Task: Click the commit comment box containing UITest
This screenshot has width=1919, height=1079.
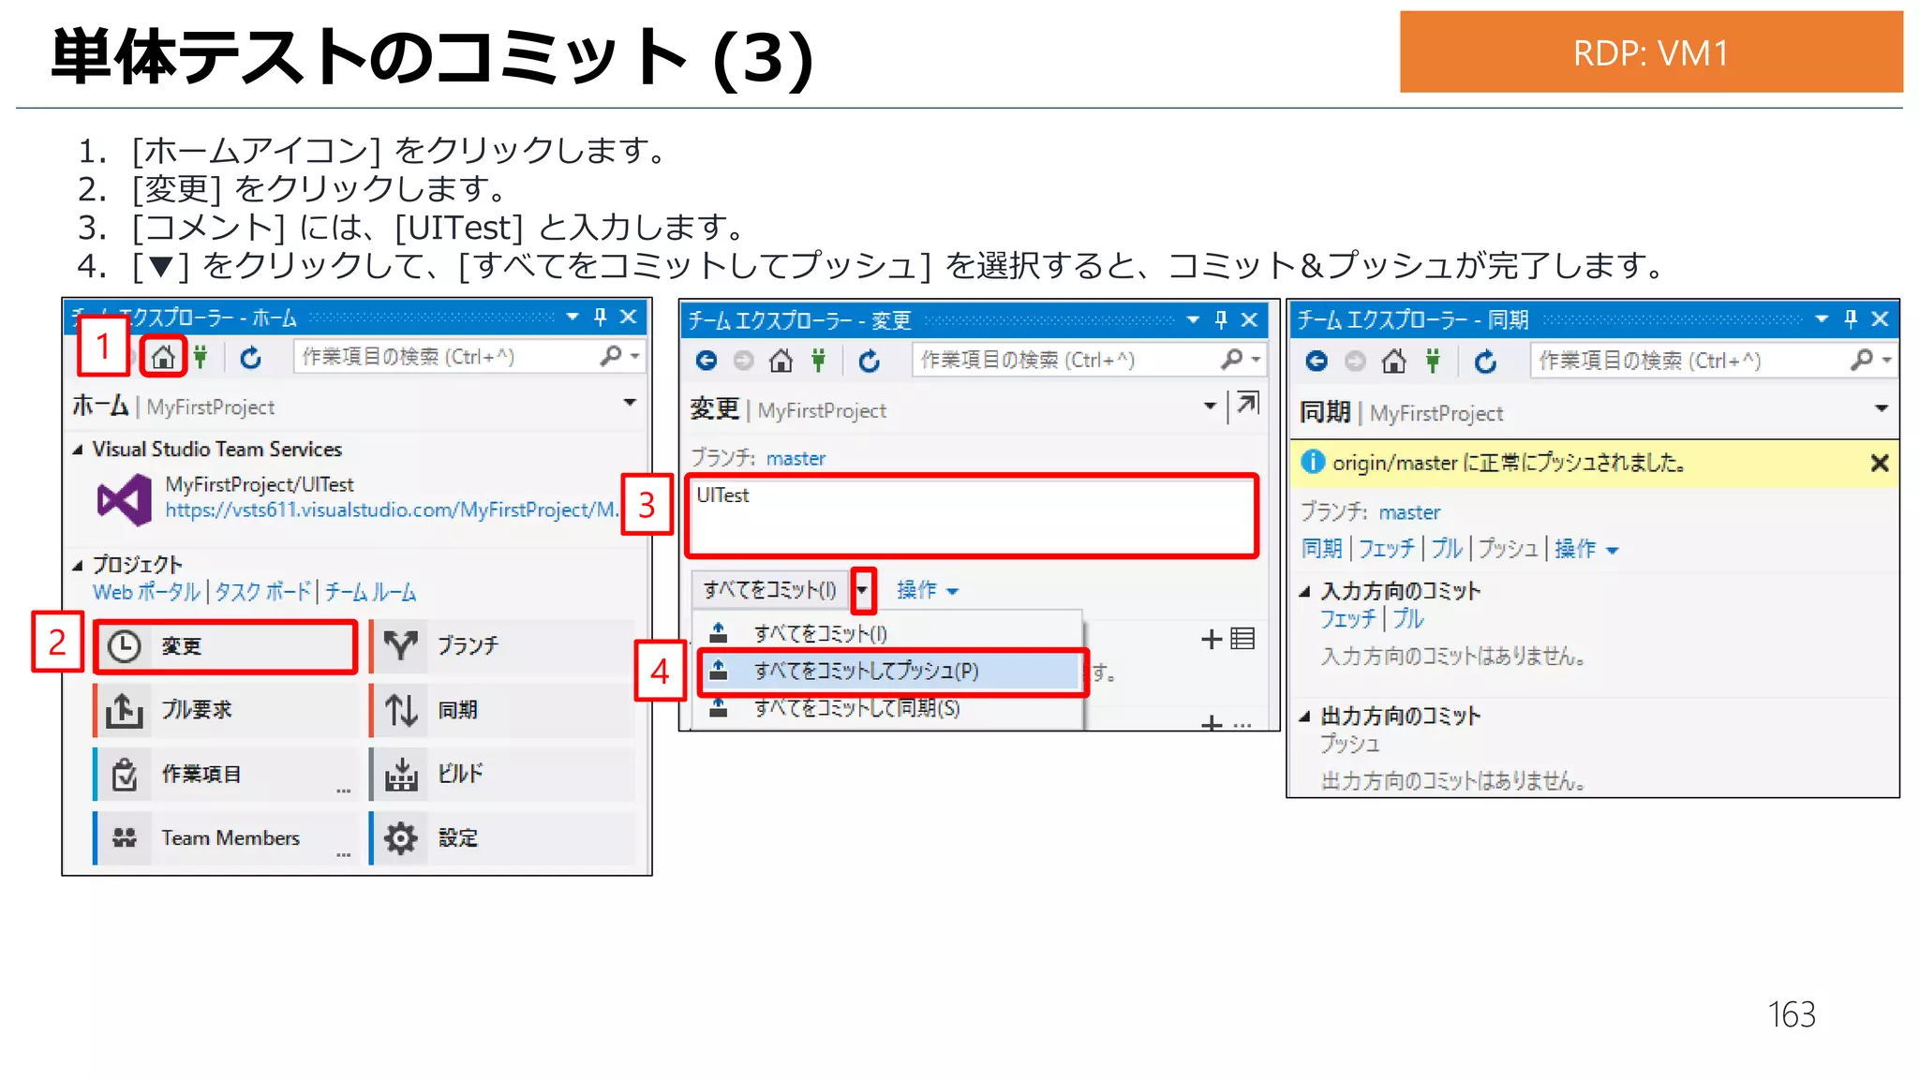Action: click(x=972, y=517)
